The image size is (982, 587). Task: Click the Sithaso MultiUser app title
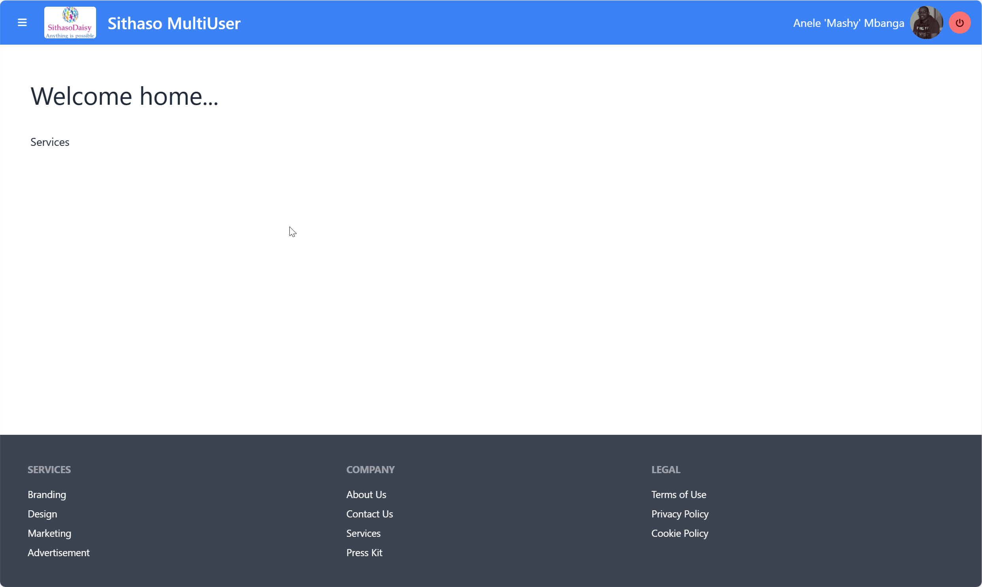[174, 23]
